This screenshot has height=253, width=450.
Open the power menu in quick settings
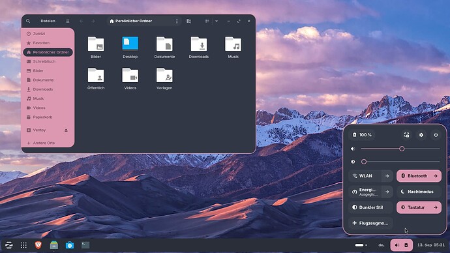[436, 135]
